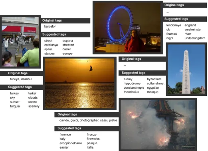Choose the 'fireworks' tag
The height and width of the screenshot is (151, 208).
click(x=93, y=139)
